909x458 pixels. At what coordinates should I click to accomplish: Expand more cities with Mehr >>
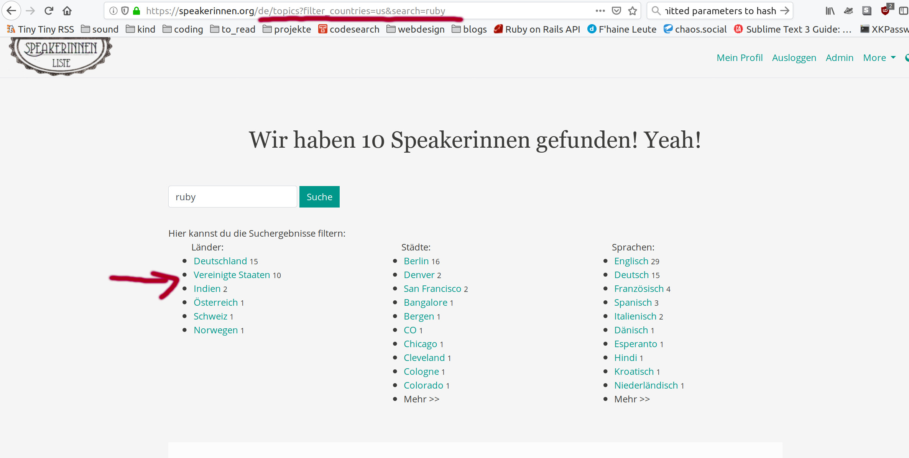click(421, 399)
